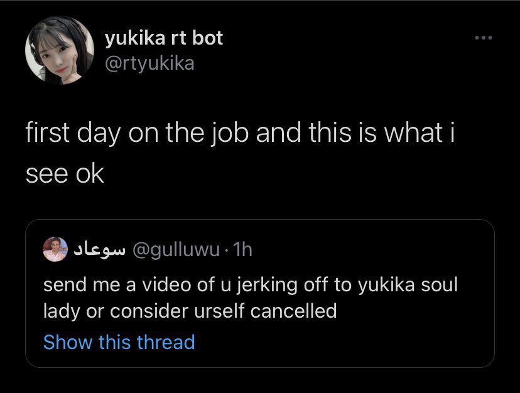This screenshot has height=393, width=520.
Task: Click the quoted author name سوعاد
Action: 100,250
